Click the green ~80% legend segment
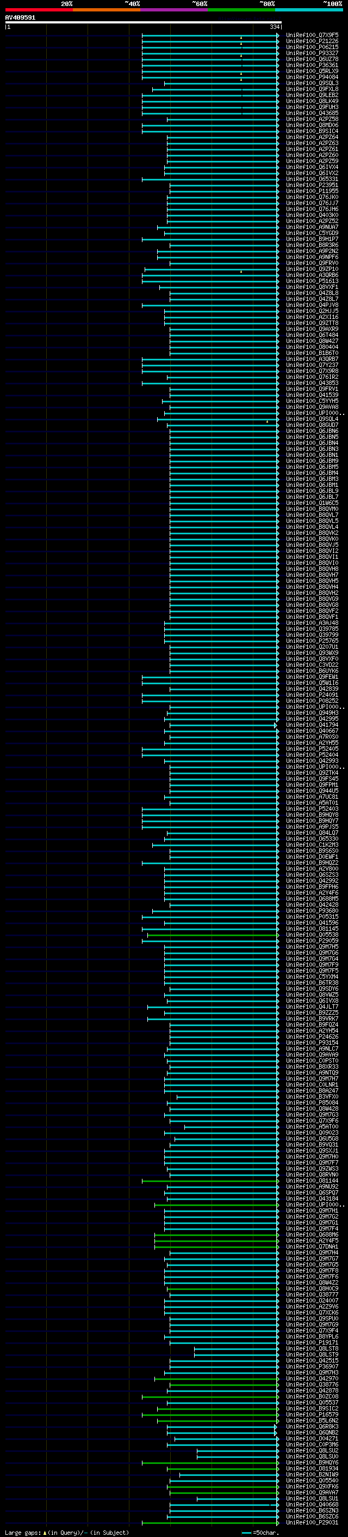The image size is (348, 1537). [x=241, y=10]
